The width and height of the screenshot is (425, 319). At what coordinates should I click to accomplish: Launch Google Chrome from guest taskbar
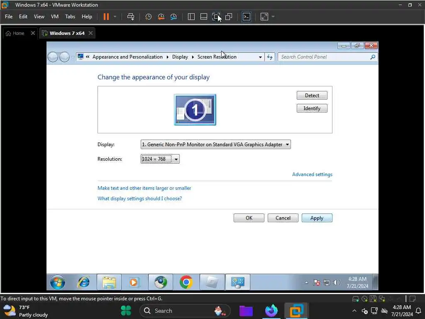point(186,282)
